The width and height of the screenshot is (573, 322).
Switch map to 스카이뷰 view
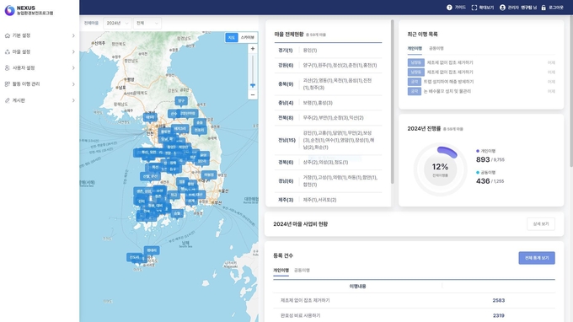tap(248, 37)
